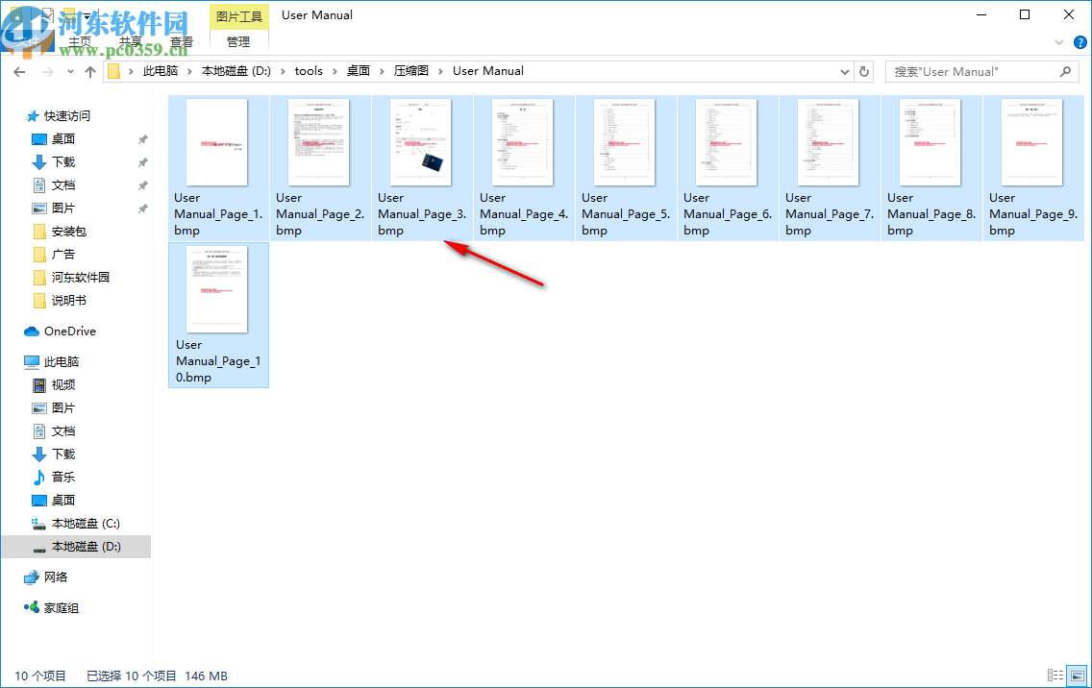
Task: Unpin 桌面 from quick access
Action: pos(142,138)
